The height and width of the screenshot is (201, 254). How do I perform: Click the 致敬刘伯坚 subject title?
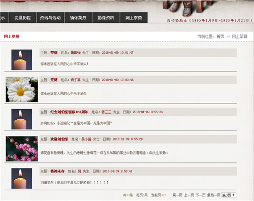point(59,139)
